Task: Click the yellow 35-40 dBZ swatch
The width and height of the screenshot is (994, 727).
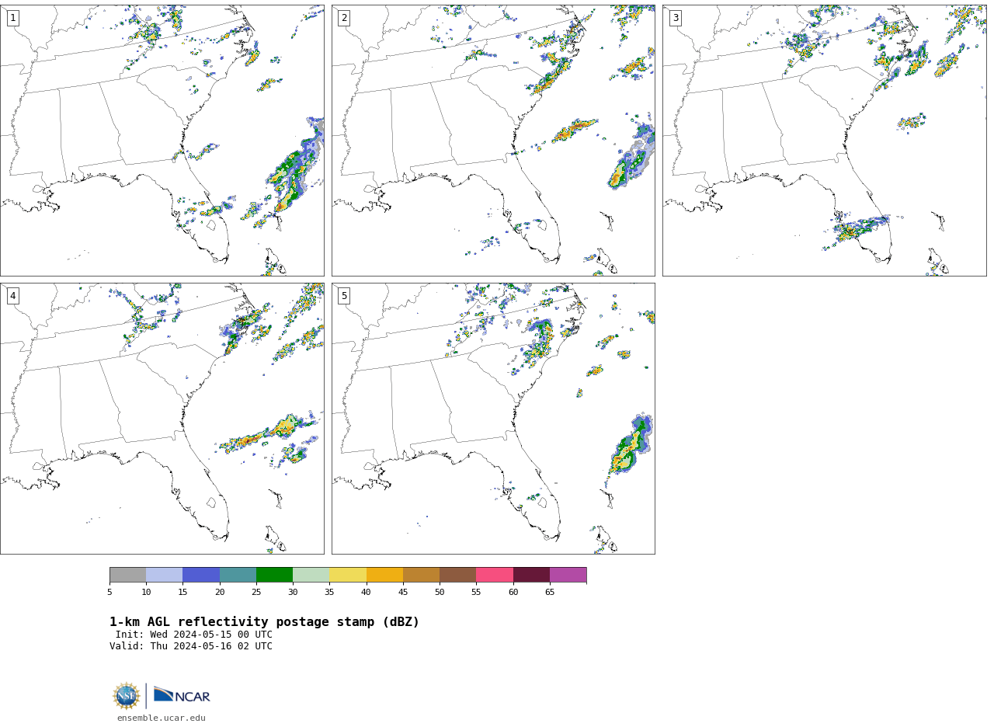Action: click(x=348, y=575)
